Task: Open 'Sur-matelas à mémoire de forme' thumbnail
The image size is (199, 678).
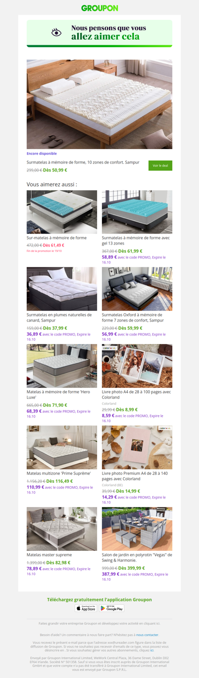Action: pyautogui.click(x=62, y=212)
